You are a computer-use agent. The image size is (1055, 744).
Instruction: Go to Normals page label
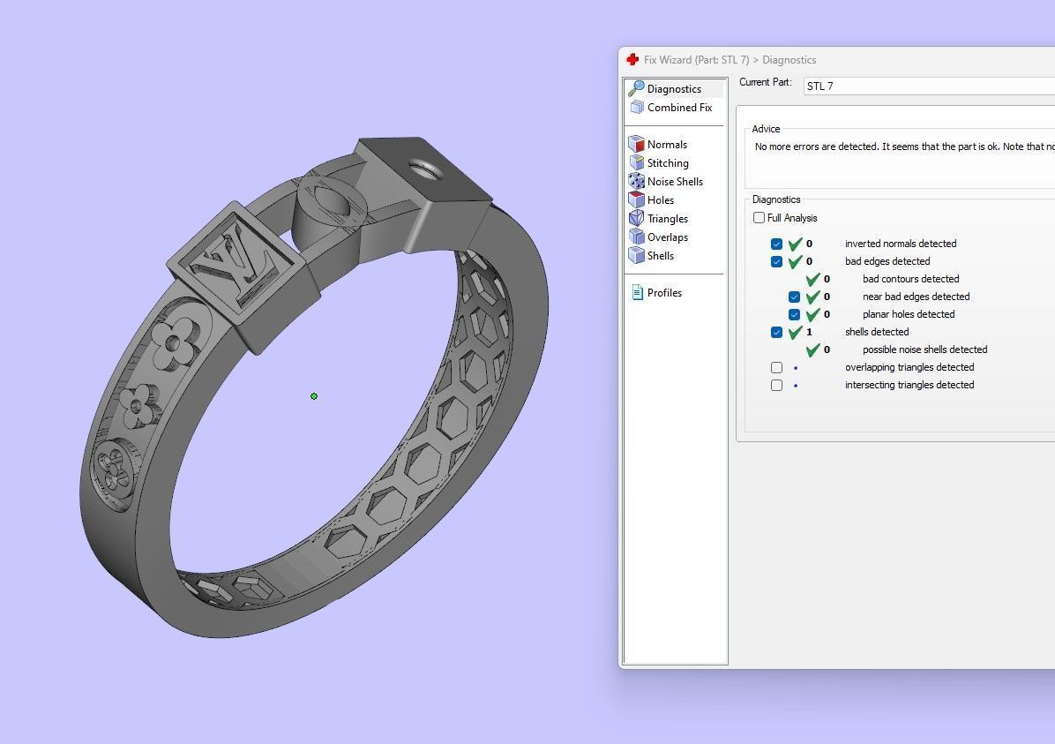click(x=667, y=144)
